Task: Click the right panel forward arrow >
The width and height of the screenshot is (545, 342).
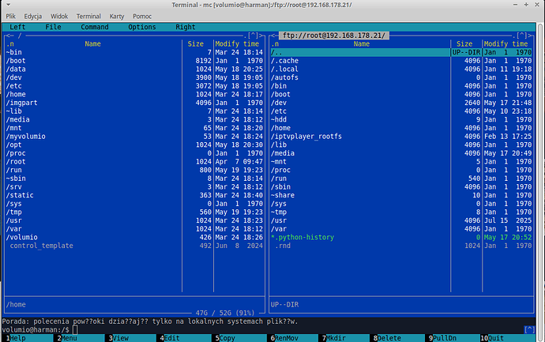Action: tap(530, 36)
